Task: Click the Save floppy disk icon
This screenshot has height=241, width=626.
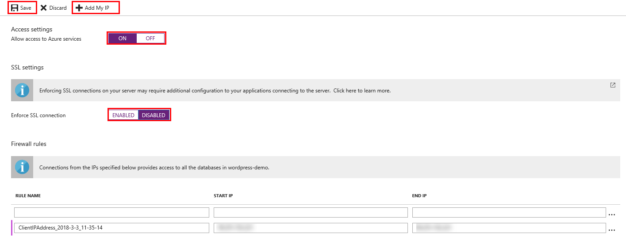Action: [x=15, y=8]
